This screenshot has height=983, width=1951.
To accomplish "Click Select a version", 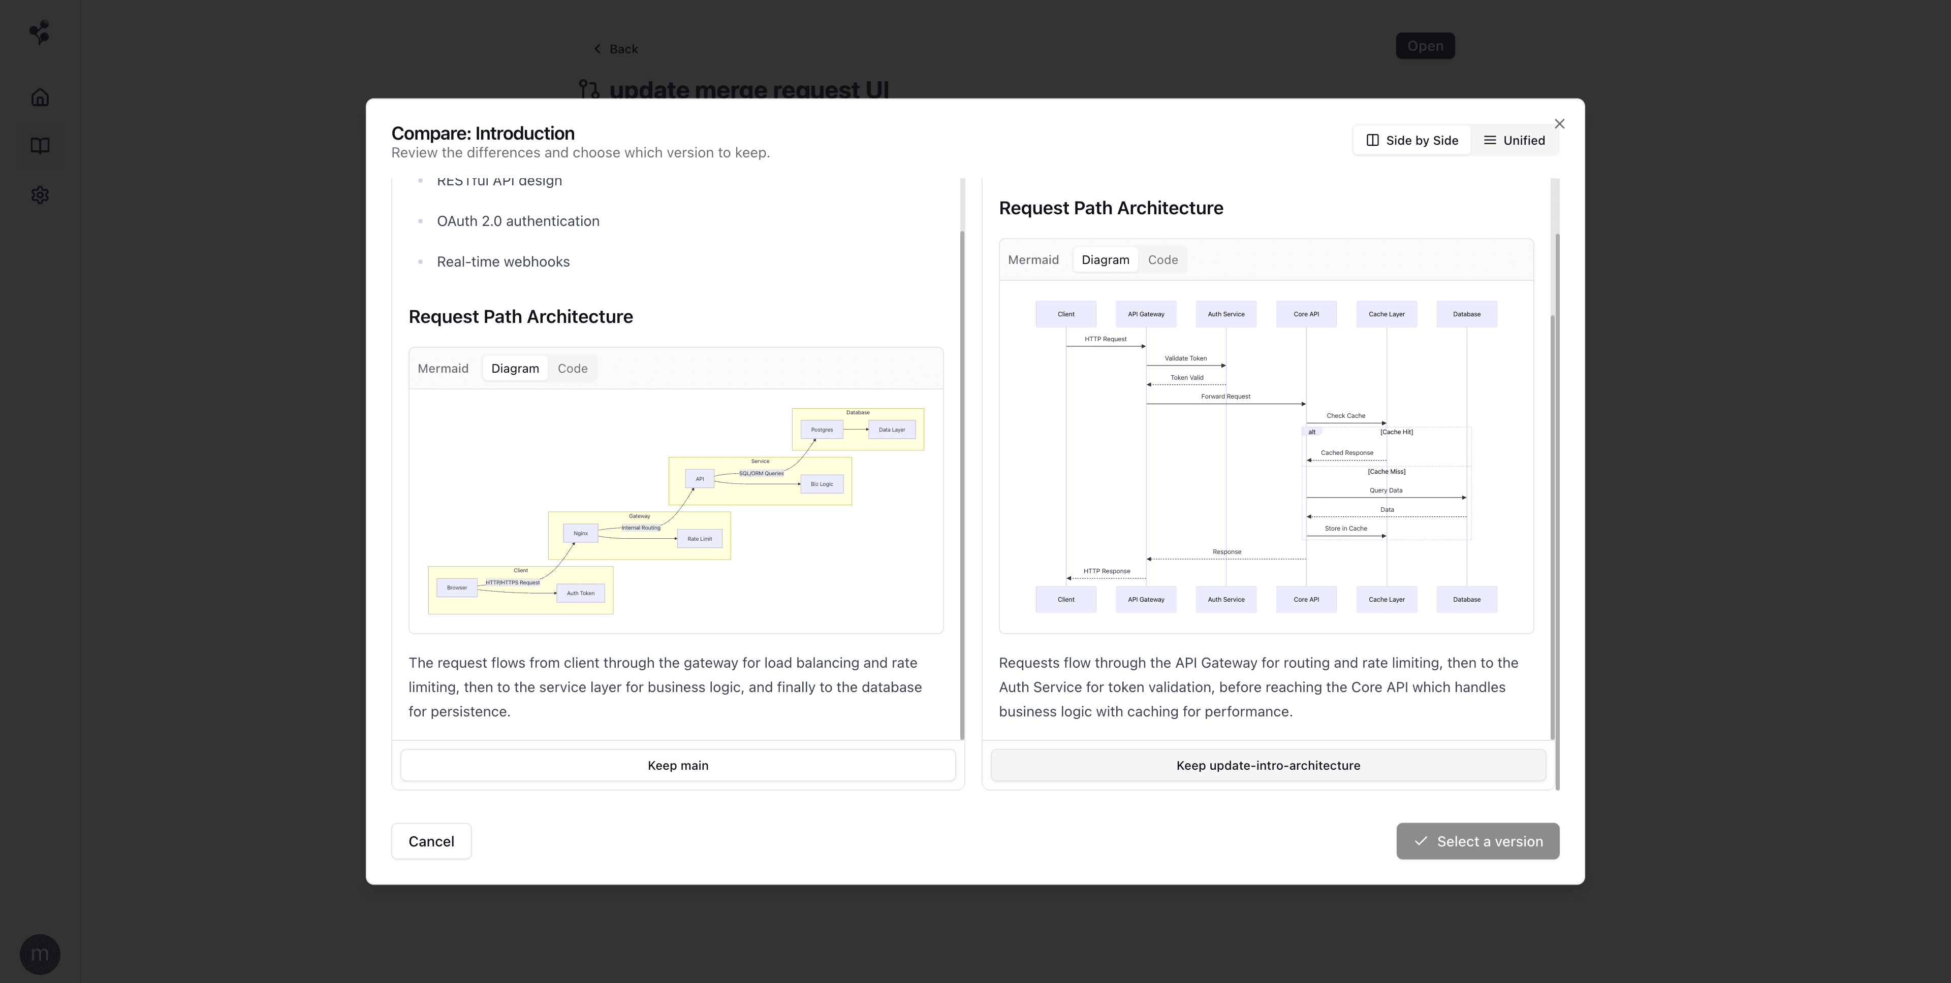I will click(1477, 841).
